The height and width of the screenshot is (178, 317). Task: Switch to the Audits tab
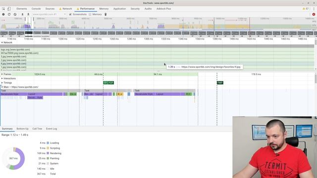pos(148,9)
